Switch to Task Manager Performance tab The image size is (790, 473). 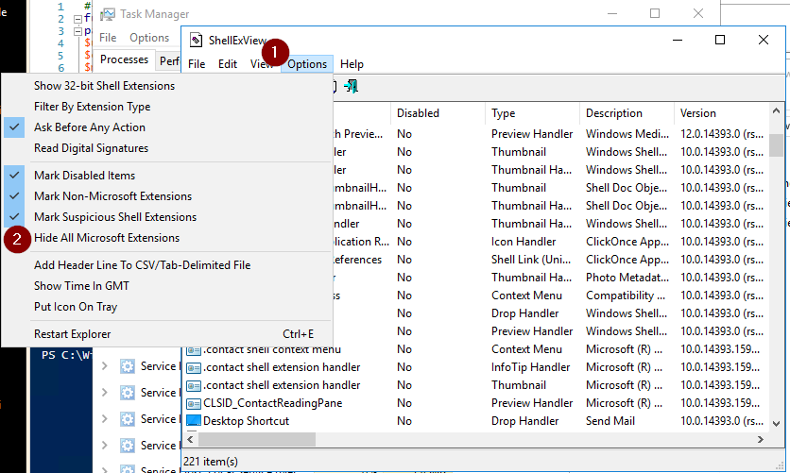[169, 61]
